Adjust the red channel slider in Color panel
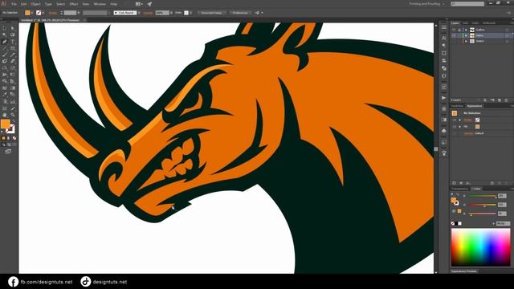The width and height of the screenshot is (514, 289). [x=482, y=196]
